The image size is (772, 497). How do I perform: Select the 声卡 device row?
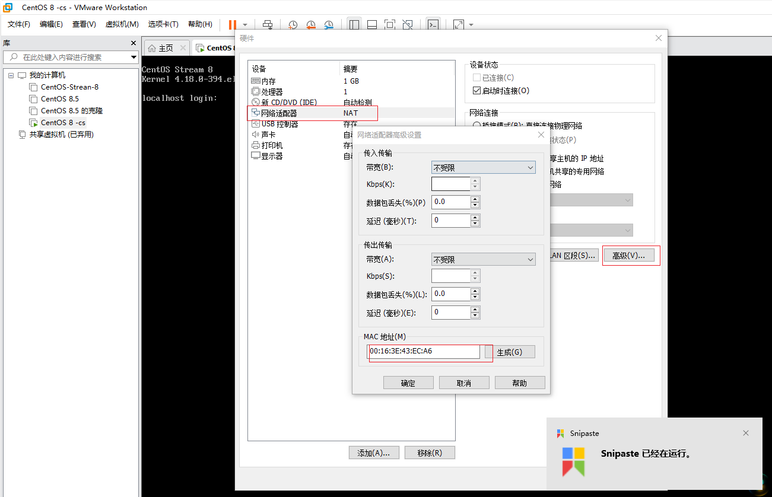pyautogui.click(x=300, y=135)
